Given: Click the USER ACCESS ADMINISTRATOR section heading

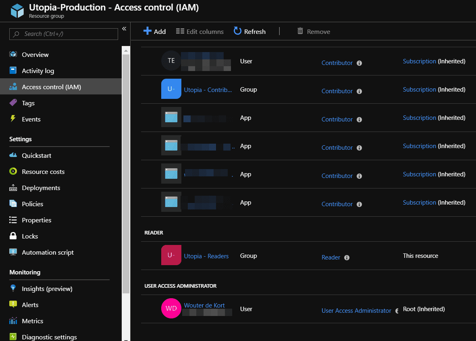Looking at the screenshot, I should coord(180,286).
